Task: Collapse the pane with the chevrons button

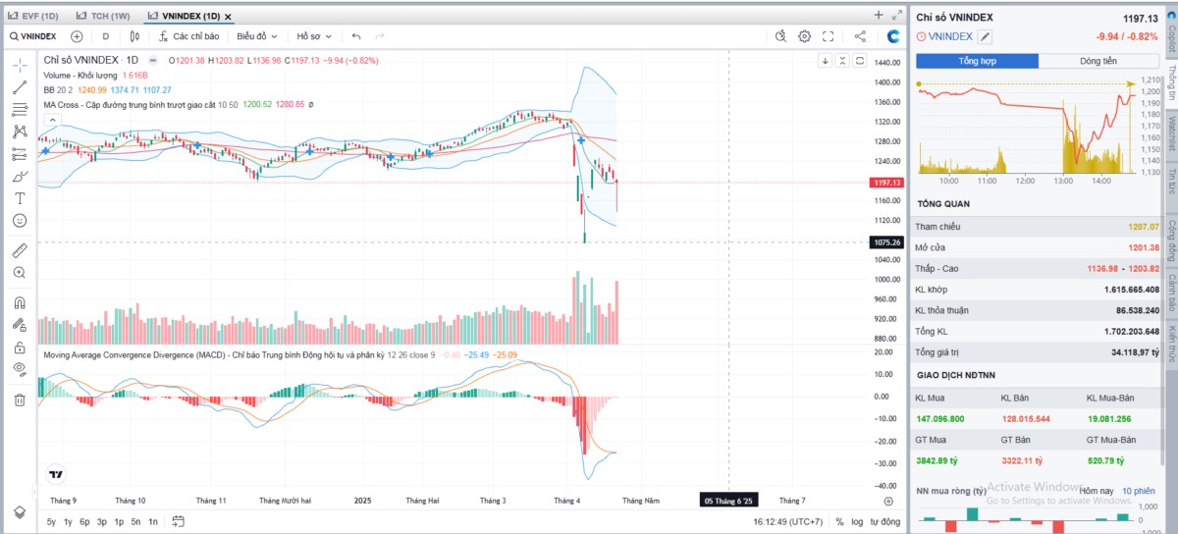Action: [x=842, y=60]
